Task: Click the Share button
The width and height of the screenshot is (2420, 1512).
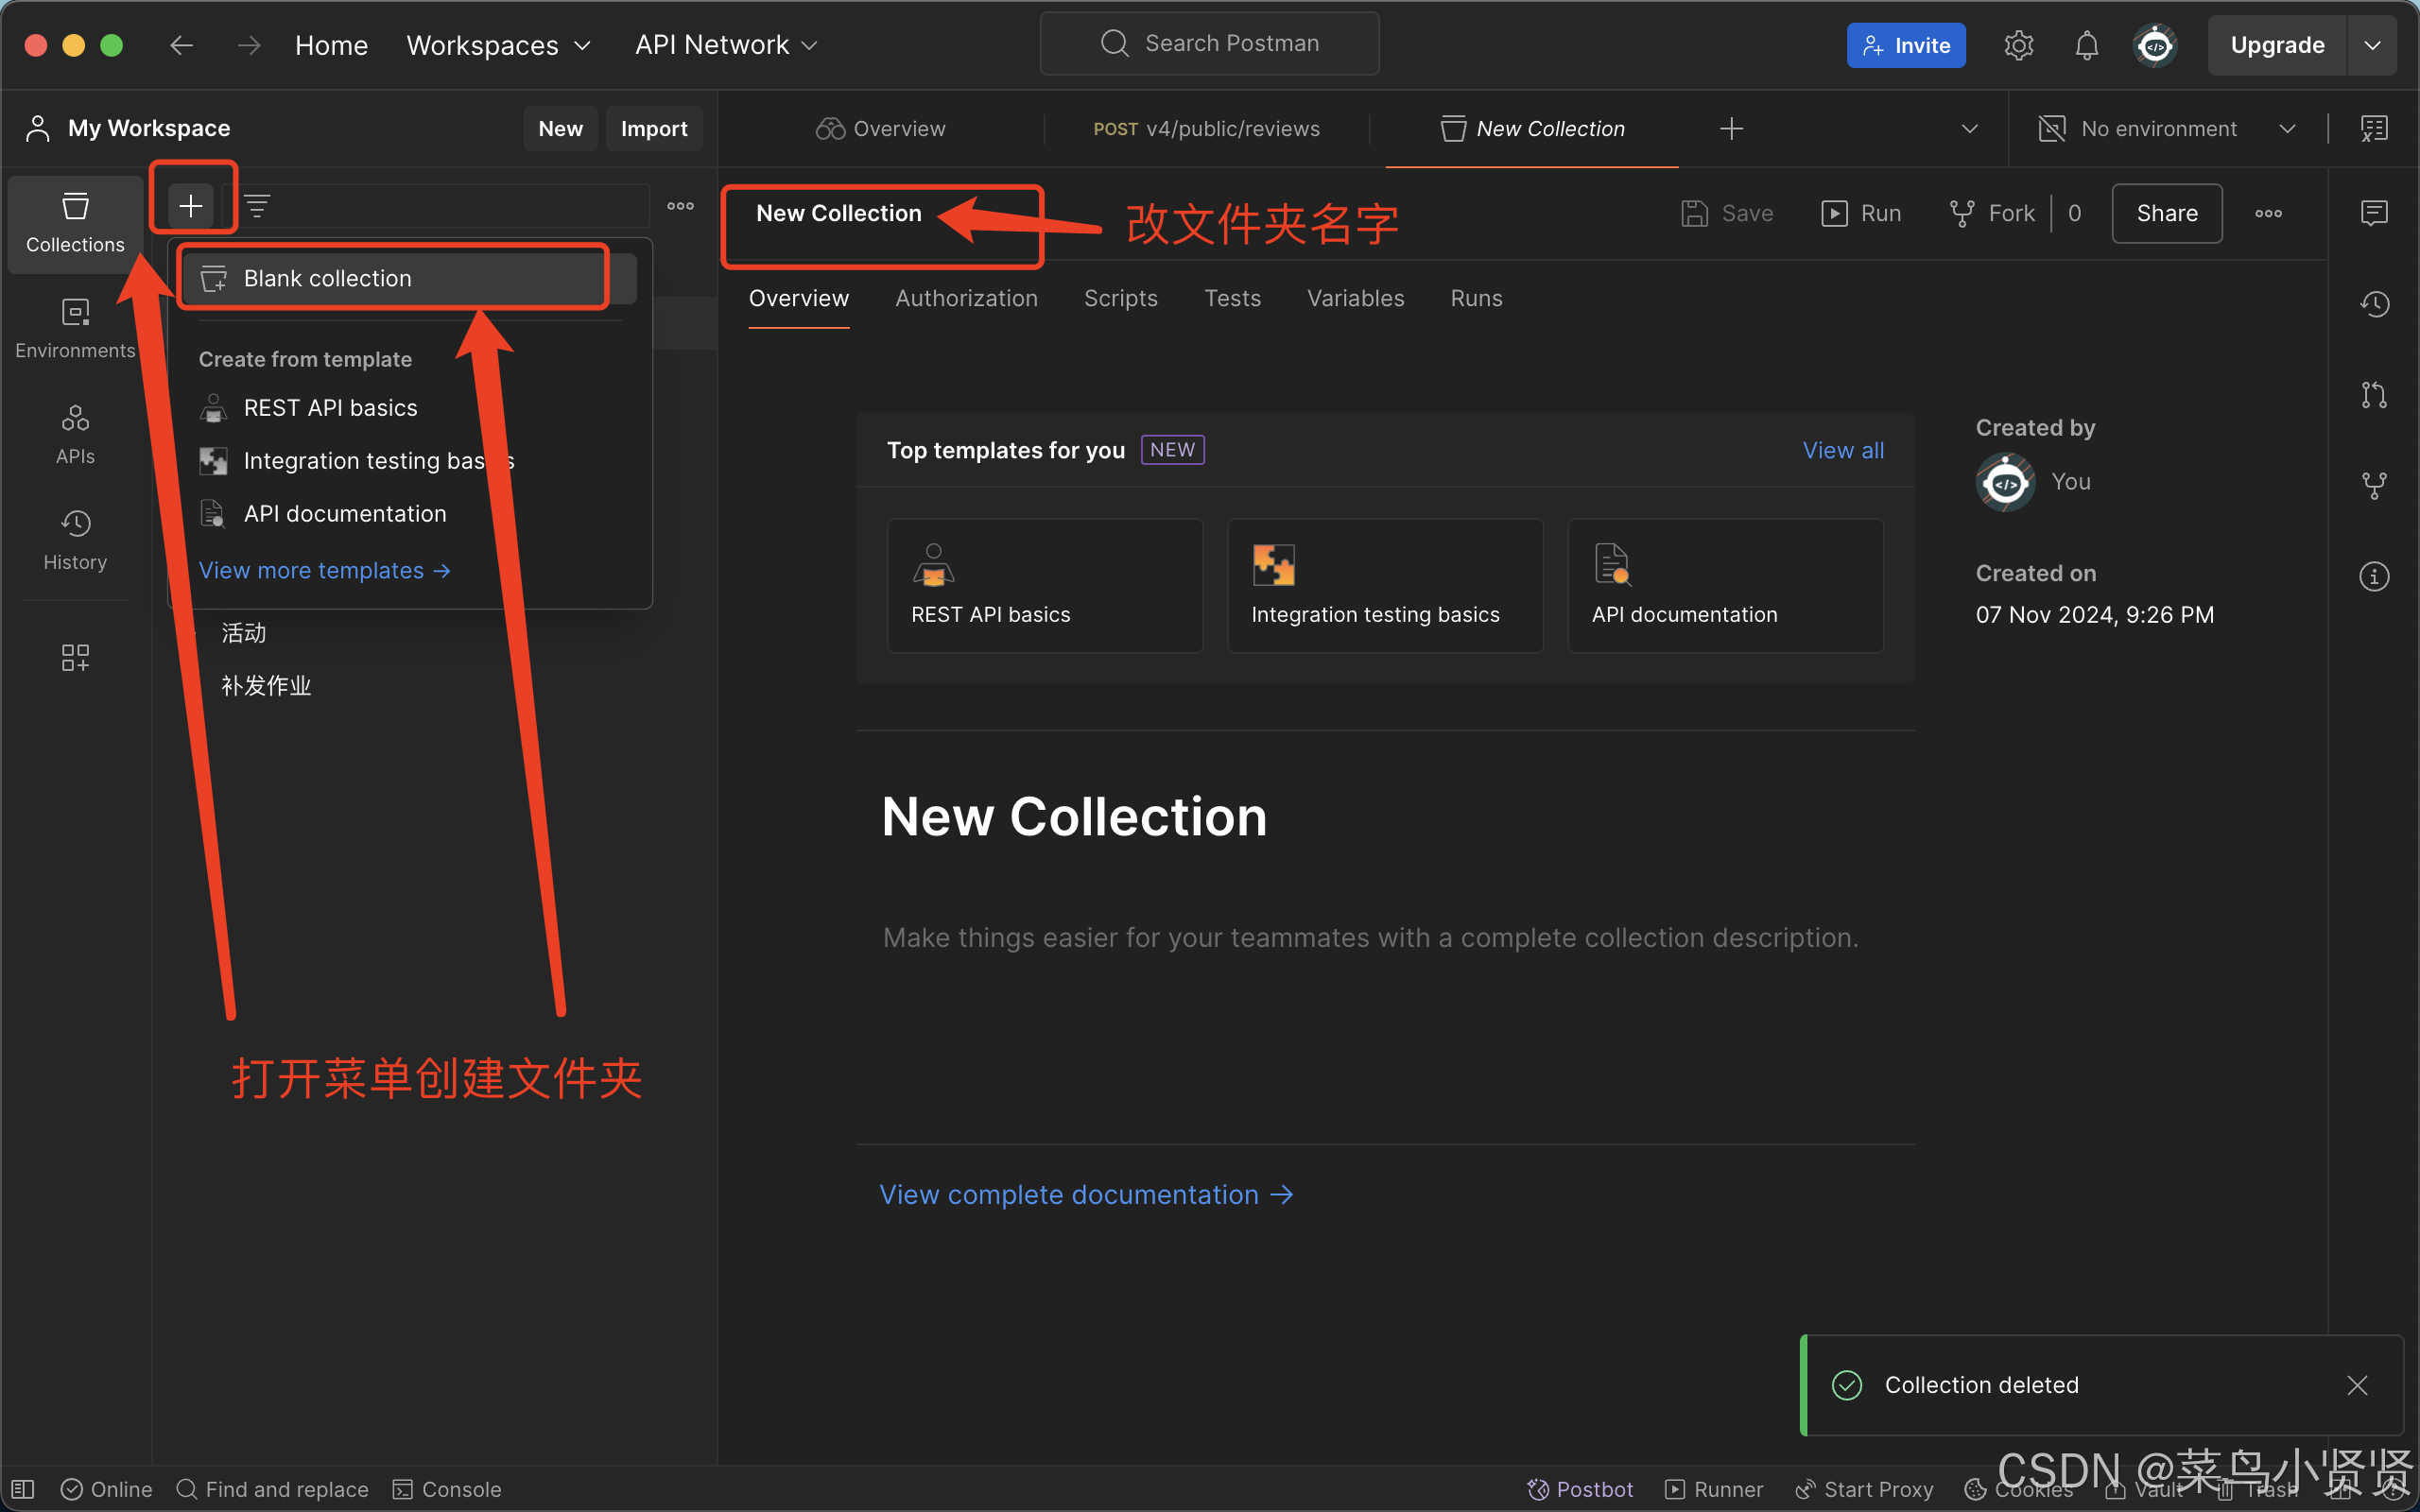Action: point(2167,213)
